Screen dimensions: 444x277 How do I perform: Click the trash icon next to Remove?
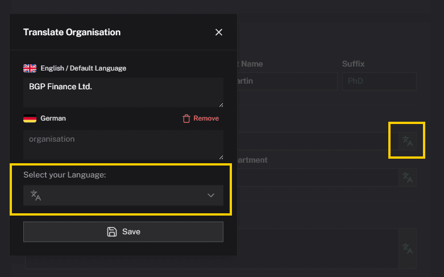coord(186,119)
